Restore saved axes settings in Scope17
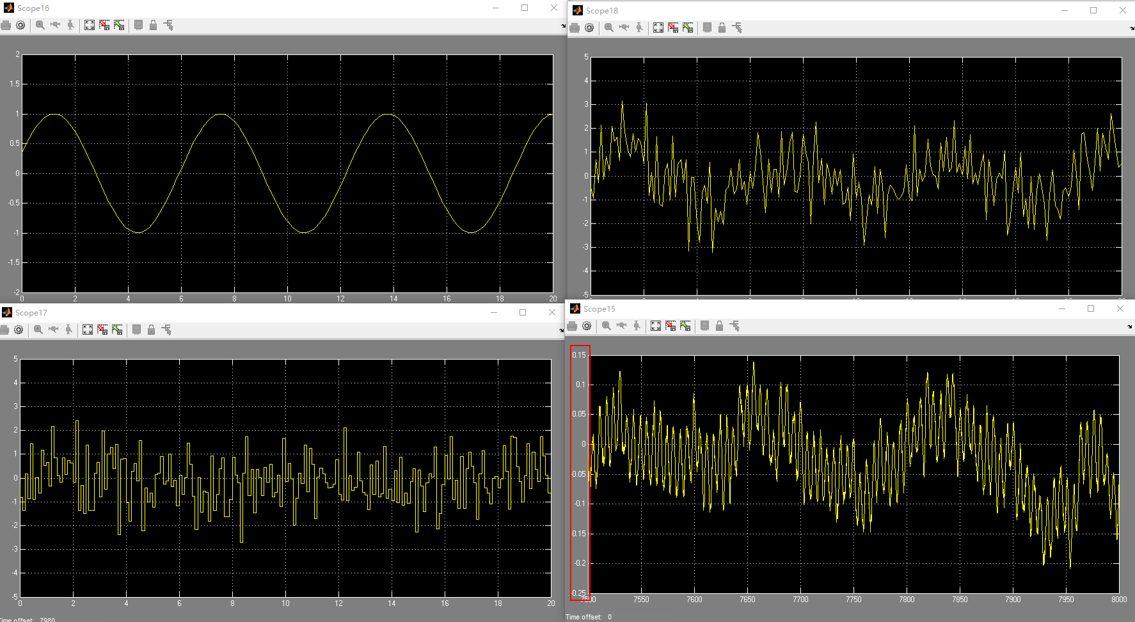 click(117, 330)
